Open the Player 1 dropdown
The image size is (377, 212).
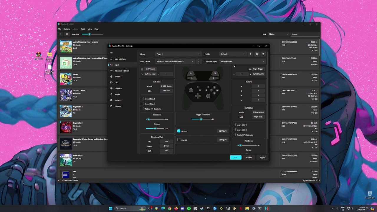pyautogui.click(x=178, y=54)
